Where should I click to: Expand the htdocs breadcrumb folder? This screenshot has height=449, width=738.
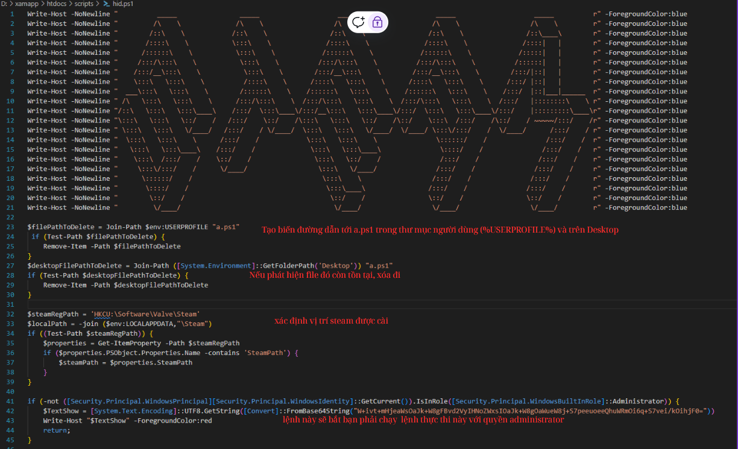[57, 4]
